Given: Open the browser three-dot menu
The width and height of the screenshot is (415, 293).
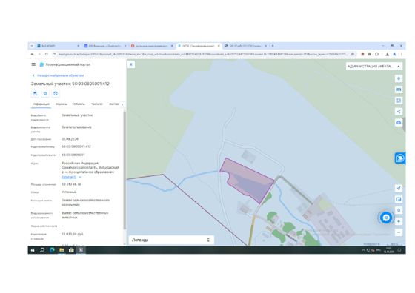Looking at the screenshot, I should [401, 54].
